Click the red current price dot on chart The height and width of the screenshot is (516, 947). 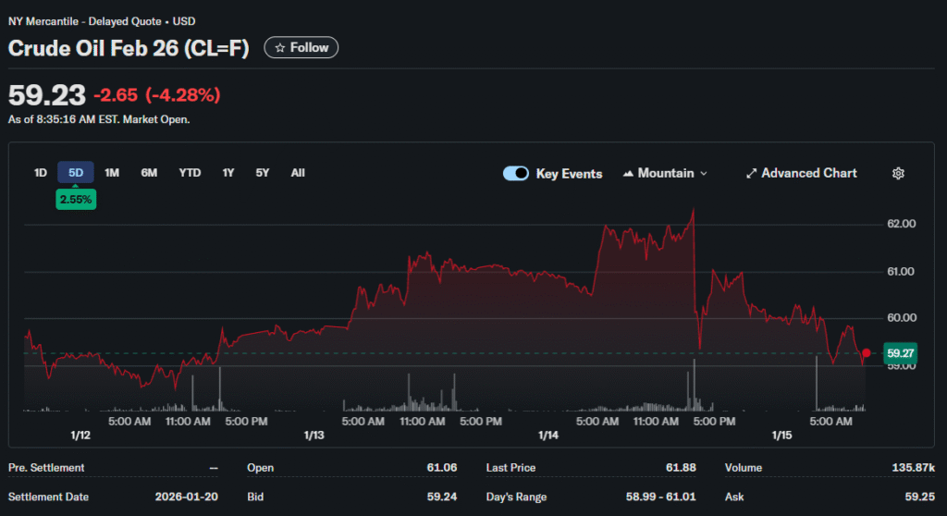pos(866,353)
